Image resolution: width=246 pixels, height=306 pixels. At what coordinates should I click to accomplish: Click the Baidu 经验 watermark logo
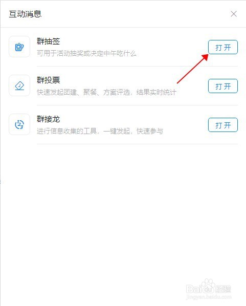pos(208,289)
